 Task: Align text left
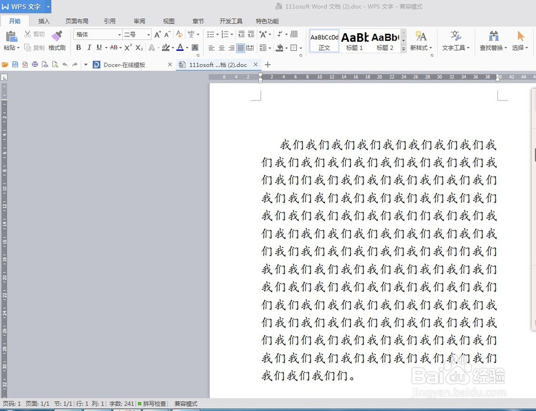(x=212, y=48)
